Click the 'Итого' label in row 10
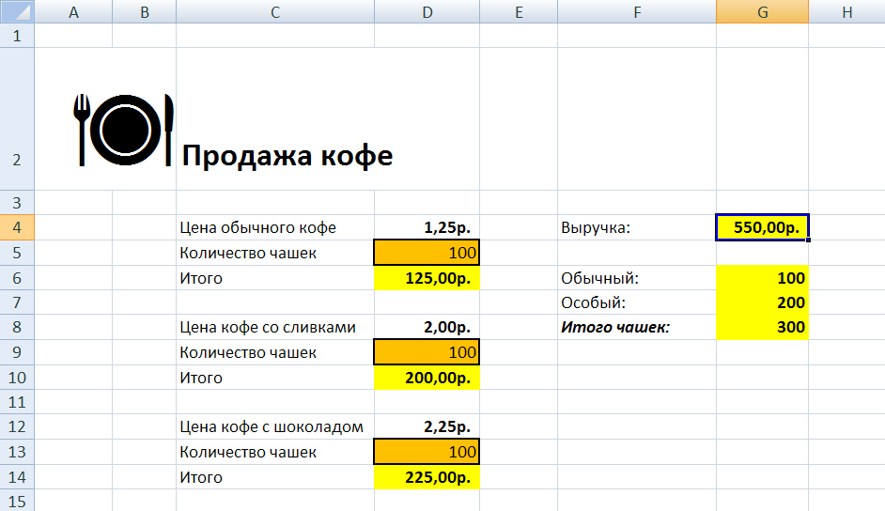885x511 pixels. click(x=275, y=378)
